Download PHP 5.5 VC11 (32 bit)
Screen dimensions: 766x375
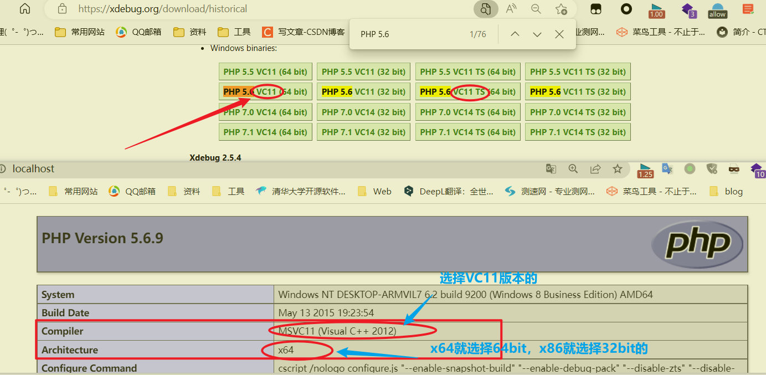pyautogui.click(x=363, y=71)
